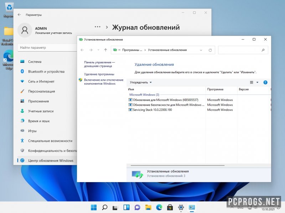
Task: Click the address bar location icon
Action: pyautogui.click(x=115, y=50)
